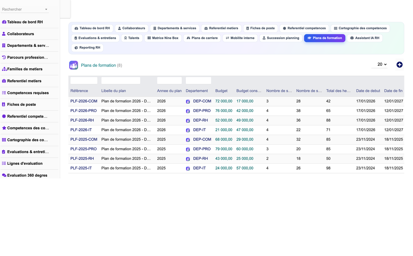This screenshot has height=256, width=413.
Task: Open Evaluations & entretiens sidebar entry
Action: [x=29, y=152]
